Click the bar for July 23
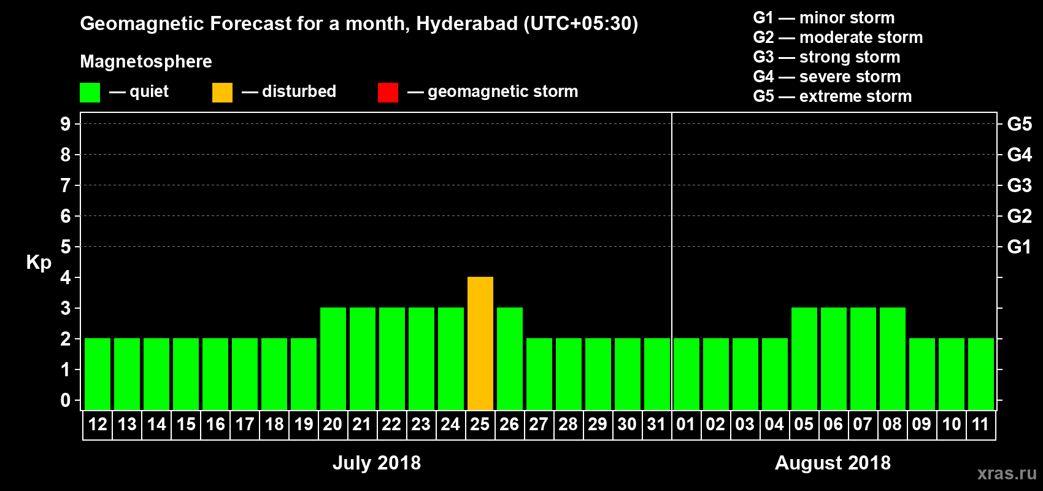Image resolution: width=1043 pixels, height=491 pixels. 421,358
